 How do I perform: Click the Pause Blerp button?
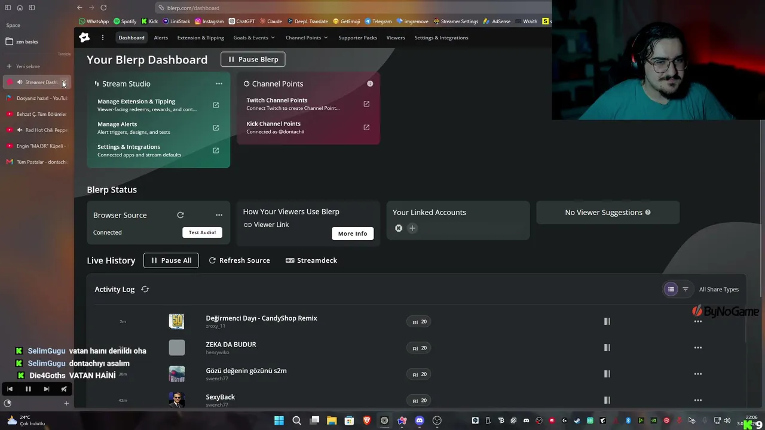point(253,59)
